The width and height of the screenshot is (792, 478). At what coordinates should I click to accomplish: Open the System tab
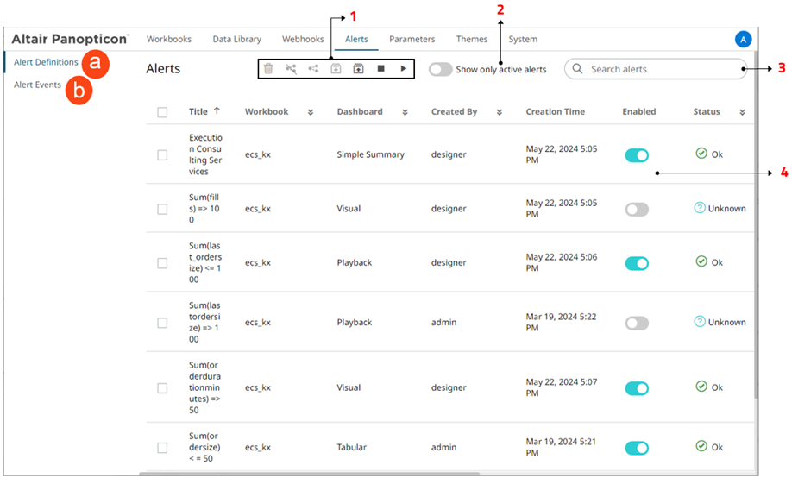pyautogui.click(x=523, y=39)
